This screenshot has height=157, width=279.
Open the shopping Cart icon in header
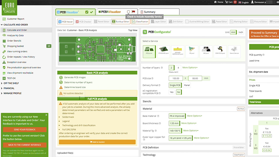pos(228,2)
